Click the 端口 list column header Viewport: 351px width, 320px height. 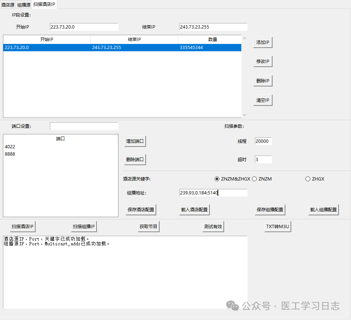61,139
